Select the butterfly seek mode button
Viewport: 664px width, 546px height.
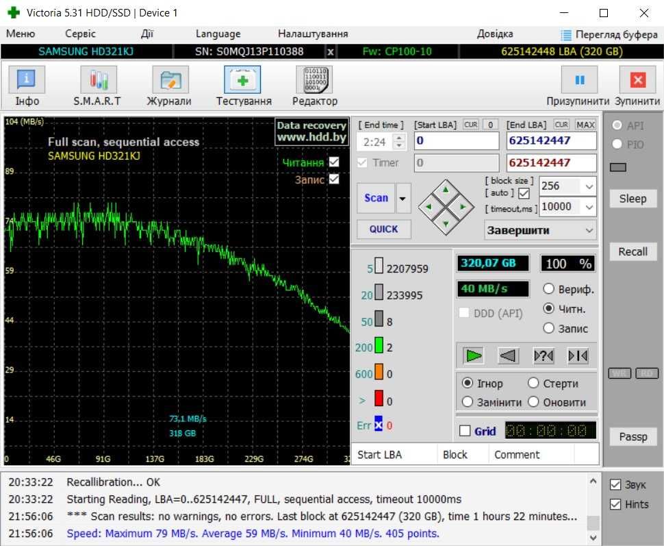click(x=578, y=356)
